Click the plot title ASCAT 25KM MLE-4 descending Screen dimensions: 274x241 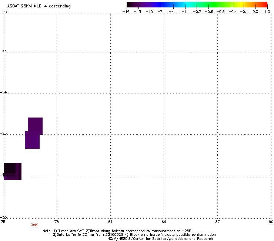coord(39,6)
